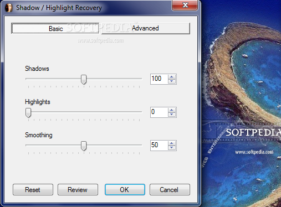Decrease Smoothing value with down arrow
This screenshot has height=207, width=281.
point(172,148)
